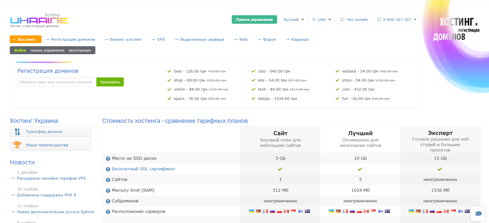Click the Регистрация доменов panel heading
Image resolution: width=489 pixels, height=223 pixels.
tap(48, 71)
